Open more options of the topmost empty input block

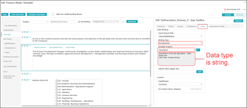coord(30,32)
